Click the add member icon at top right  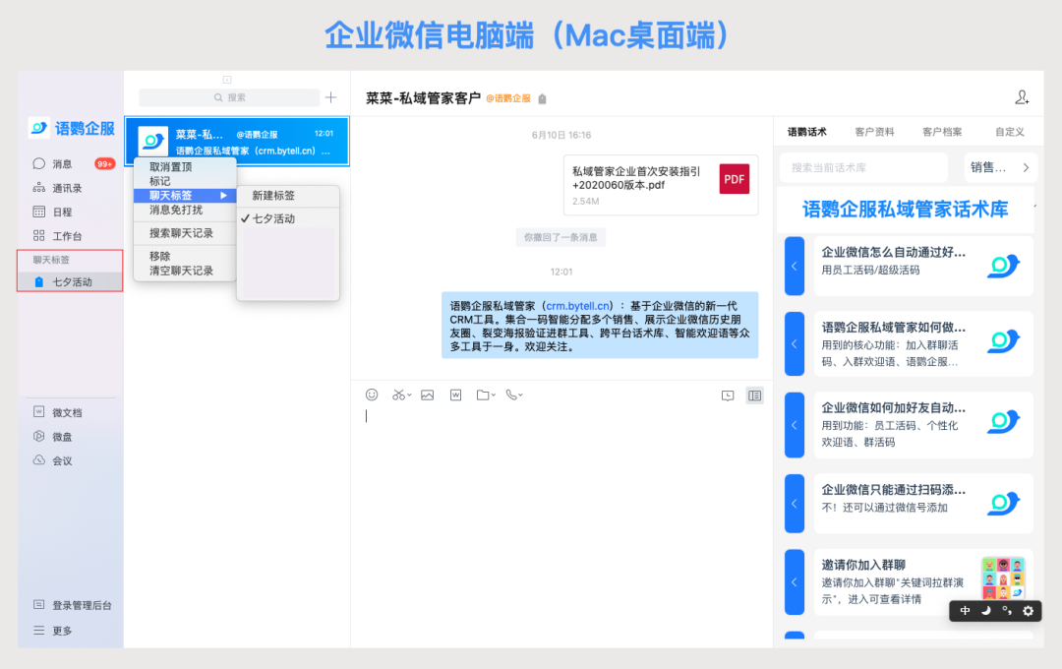click(x=1022, y=97)
